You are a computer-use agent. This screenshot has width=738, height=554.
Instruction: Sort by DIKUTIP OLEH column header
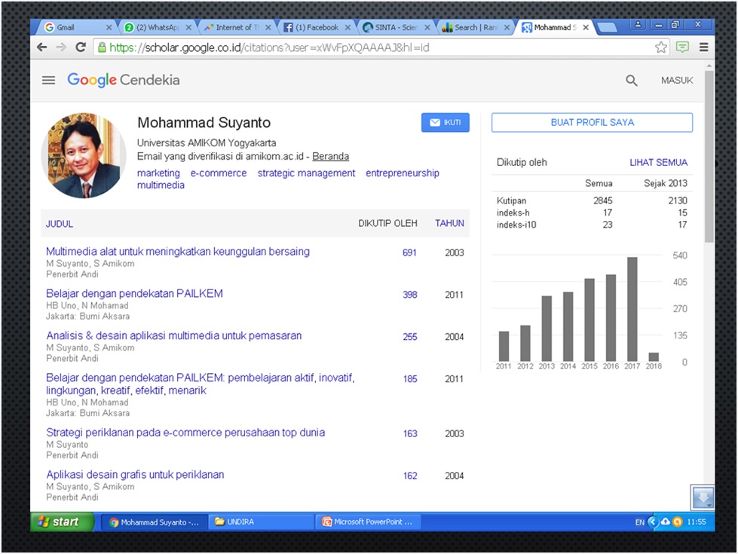click(x=387, y=224)
